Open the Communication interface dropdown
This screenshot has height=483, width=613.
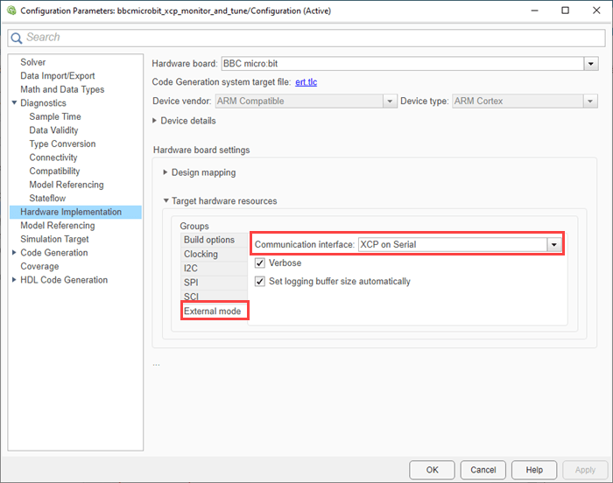click(553, 245)
